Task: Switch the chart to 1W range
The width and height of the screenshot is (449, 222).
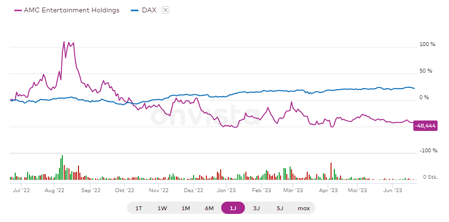Action: pos(162,208)
